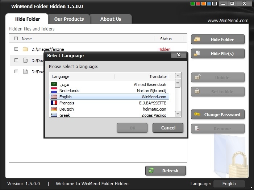Select the red theme color swatch
The image size is (254, 190).
[x=198, y=4]
